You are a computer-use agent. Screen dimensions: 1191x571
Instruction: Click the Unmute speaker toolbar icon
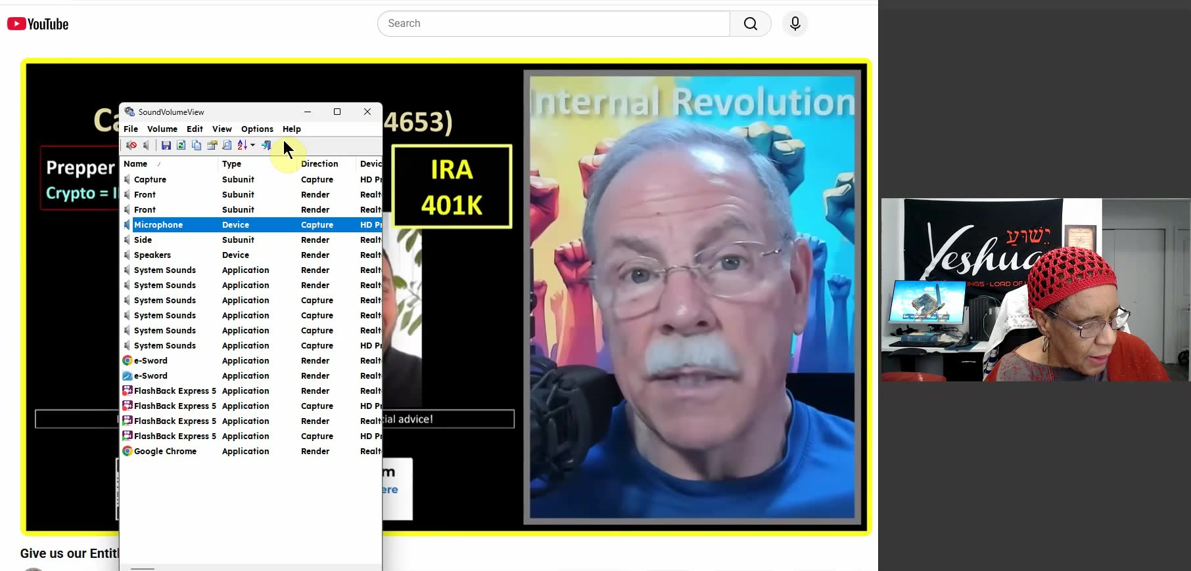(x=146, y=146)
